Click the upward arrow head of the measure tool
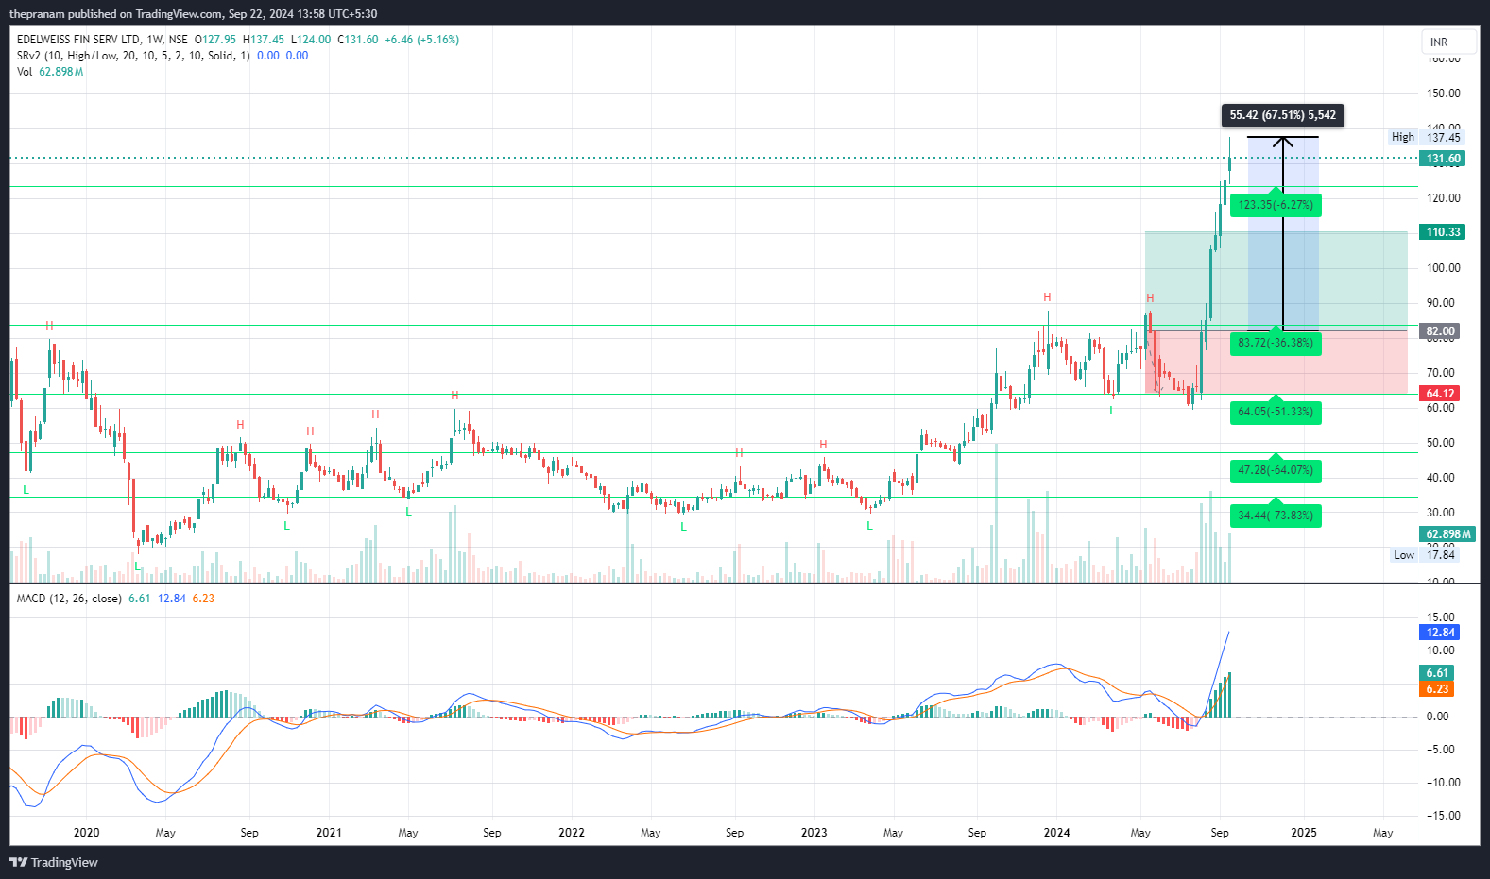The width and height of the screenshot is (1490, 879). tap(1283, 143)
